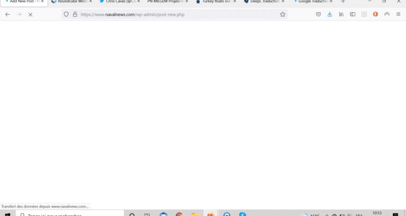Click the tracking protection shield icon
Image resolution: width=406 pixels, height=216 pixels.
66,14
